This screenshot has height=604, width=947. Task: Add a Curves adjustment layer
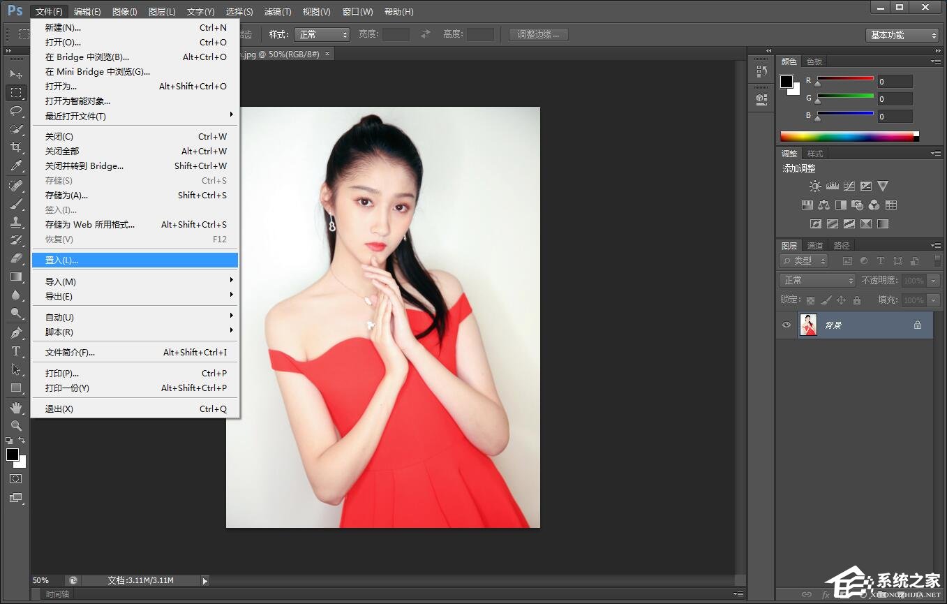(x=849, y=186)
